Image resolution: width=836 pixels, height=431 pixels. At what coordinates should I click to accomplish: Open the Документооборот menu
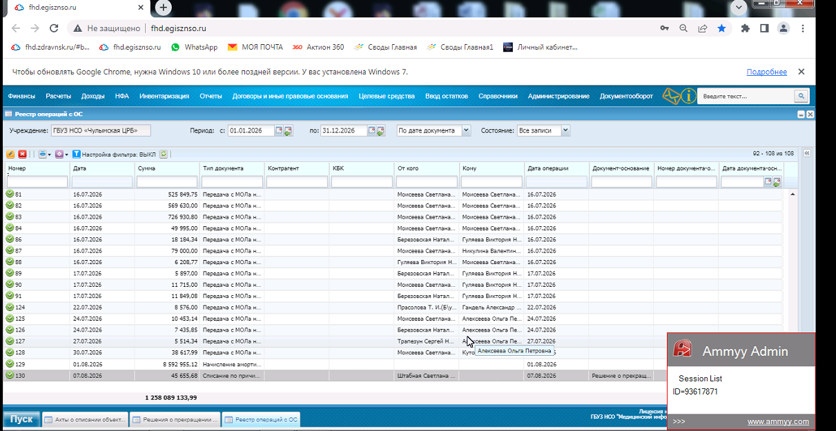[x=626, y=96]
